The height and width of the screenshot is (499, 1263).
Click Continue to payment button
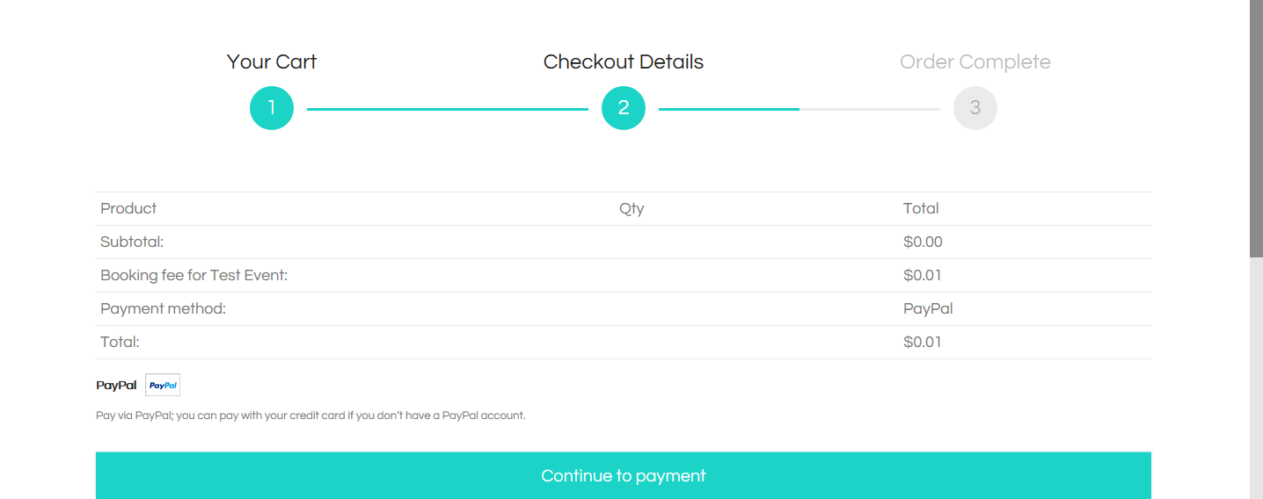click(x=624, y=475)
